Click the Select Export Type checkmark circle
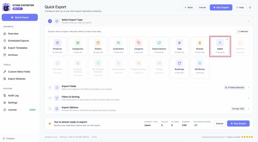 (50, 21)
